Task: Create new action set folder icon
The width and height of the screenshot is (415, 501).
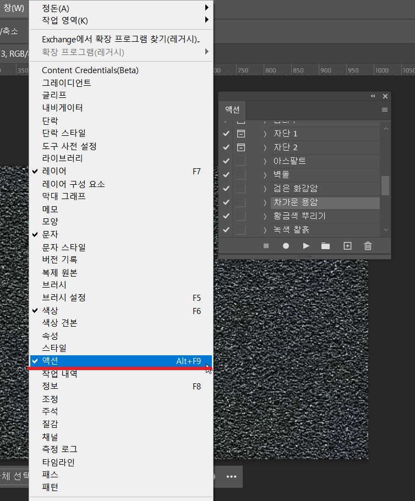Action: point(325,246)
